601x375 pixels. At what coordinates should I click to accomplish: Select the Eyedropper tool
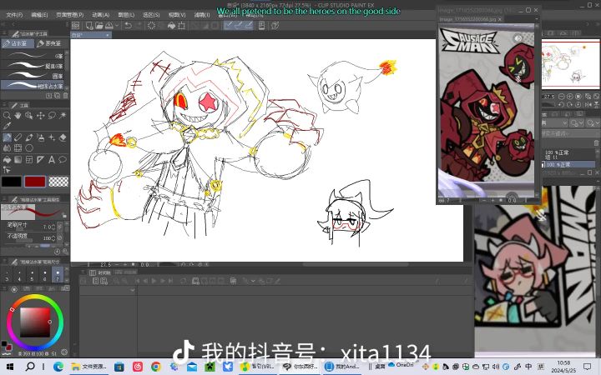click(x=7, y=126)
